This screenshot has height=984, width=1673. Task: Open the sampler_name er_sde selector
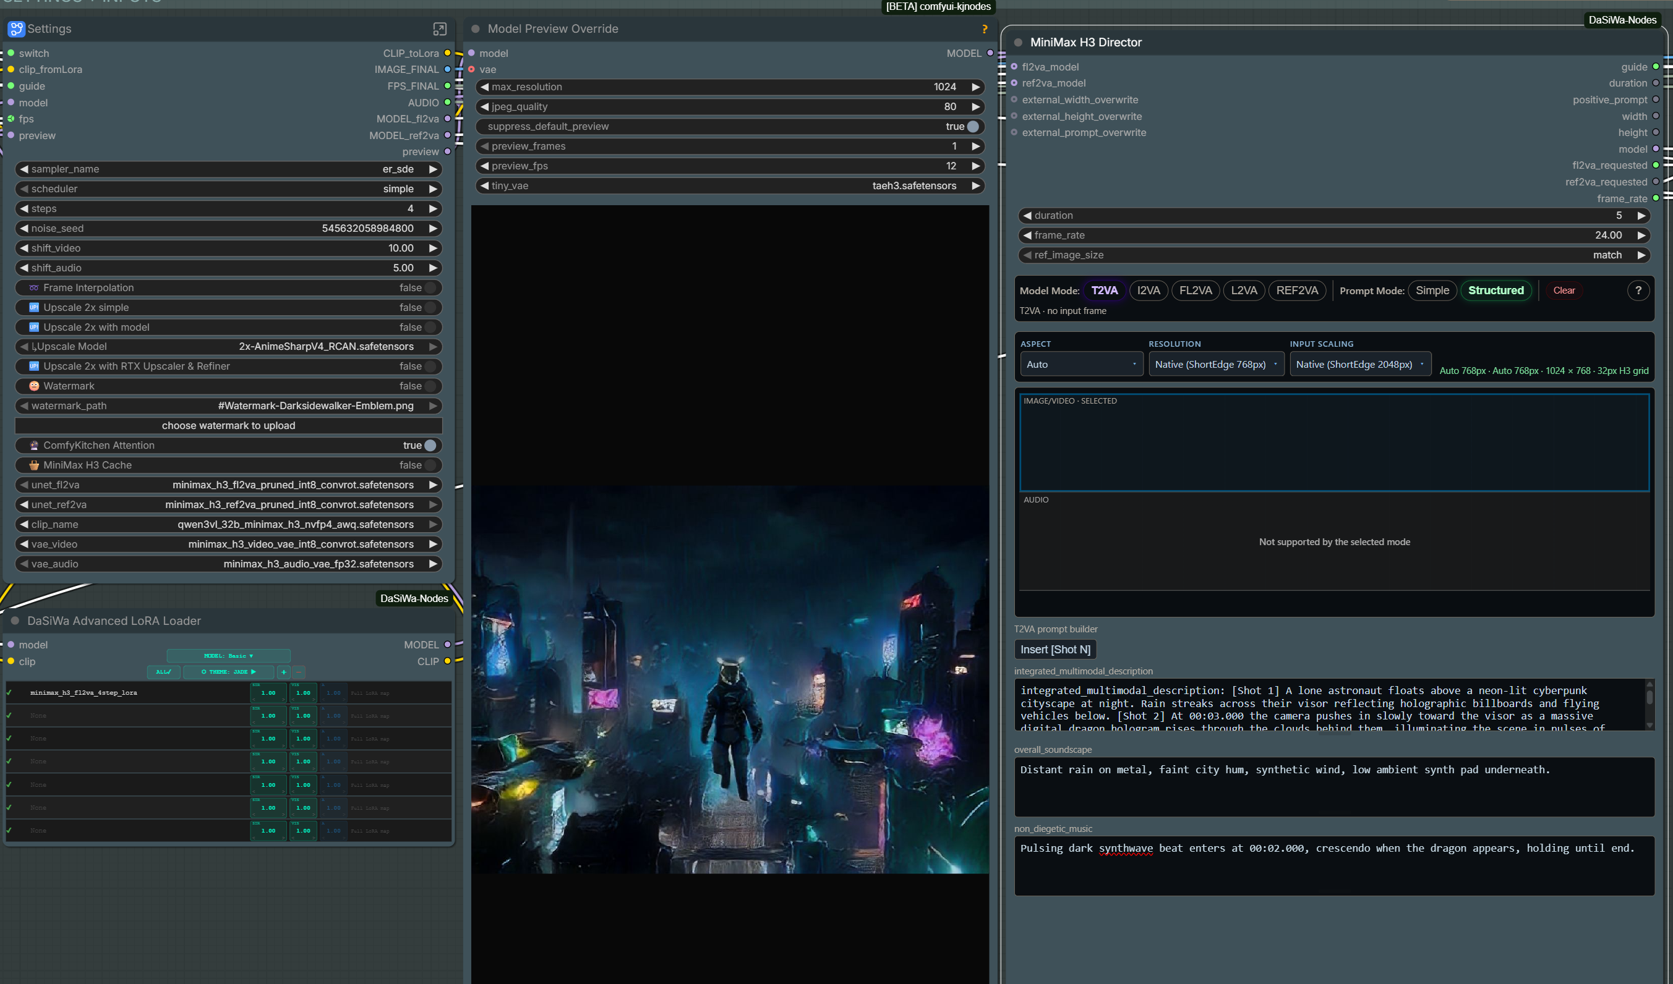pyautogui.click(x=228, y=169)
